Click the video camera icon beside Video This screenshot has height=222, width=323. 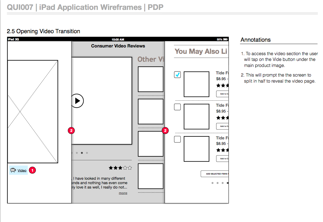click(x=13, y=170)
